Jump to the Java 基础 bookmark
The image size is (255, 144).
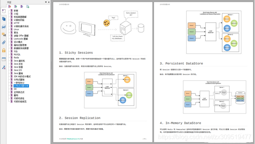coord(18,74)
